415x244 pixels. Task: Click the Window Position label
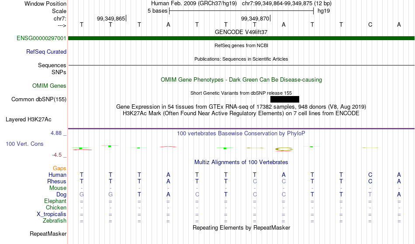[x=45, y=3]
